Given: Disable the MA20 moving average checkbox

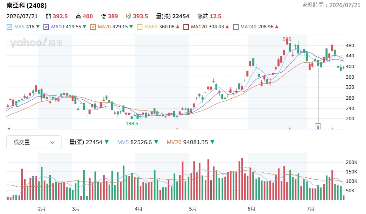Looking at the screenshot, I should coord(93,27).
